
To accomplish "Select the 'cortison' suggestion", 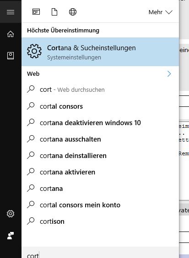I will click(x=100, y=221).
